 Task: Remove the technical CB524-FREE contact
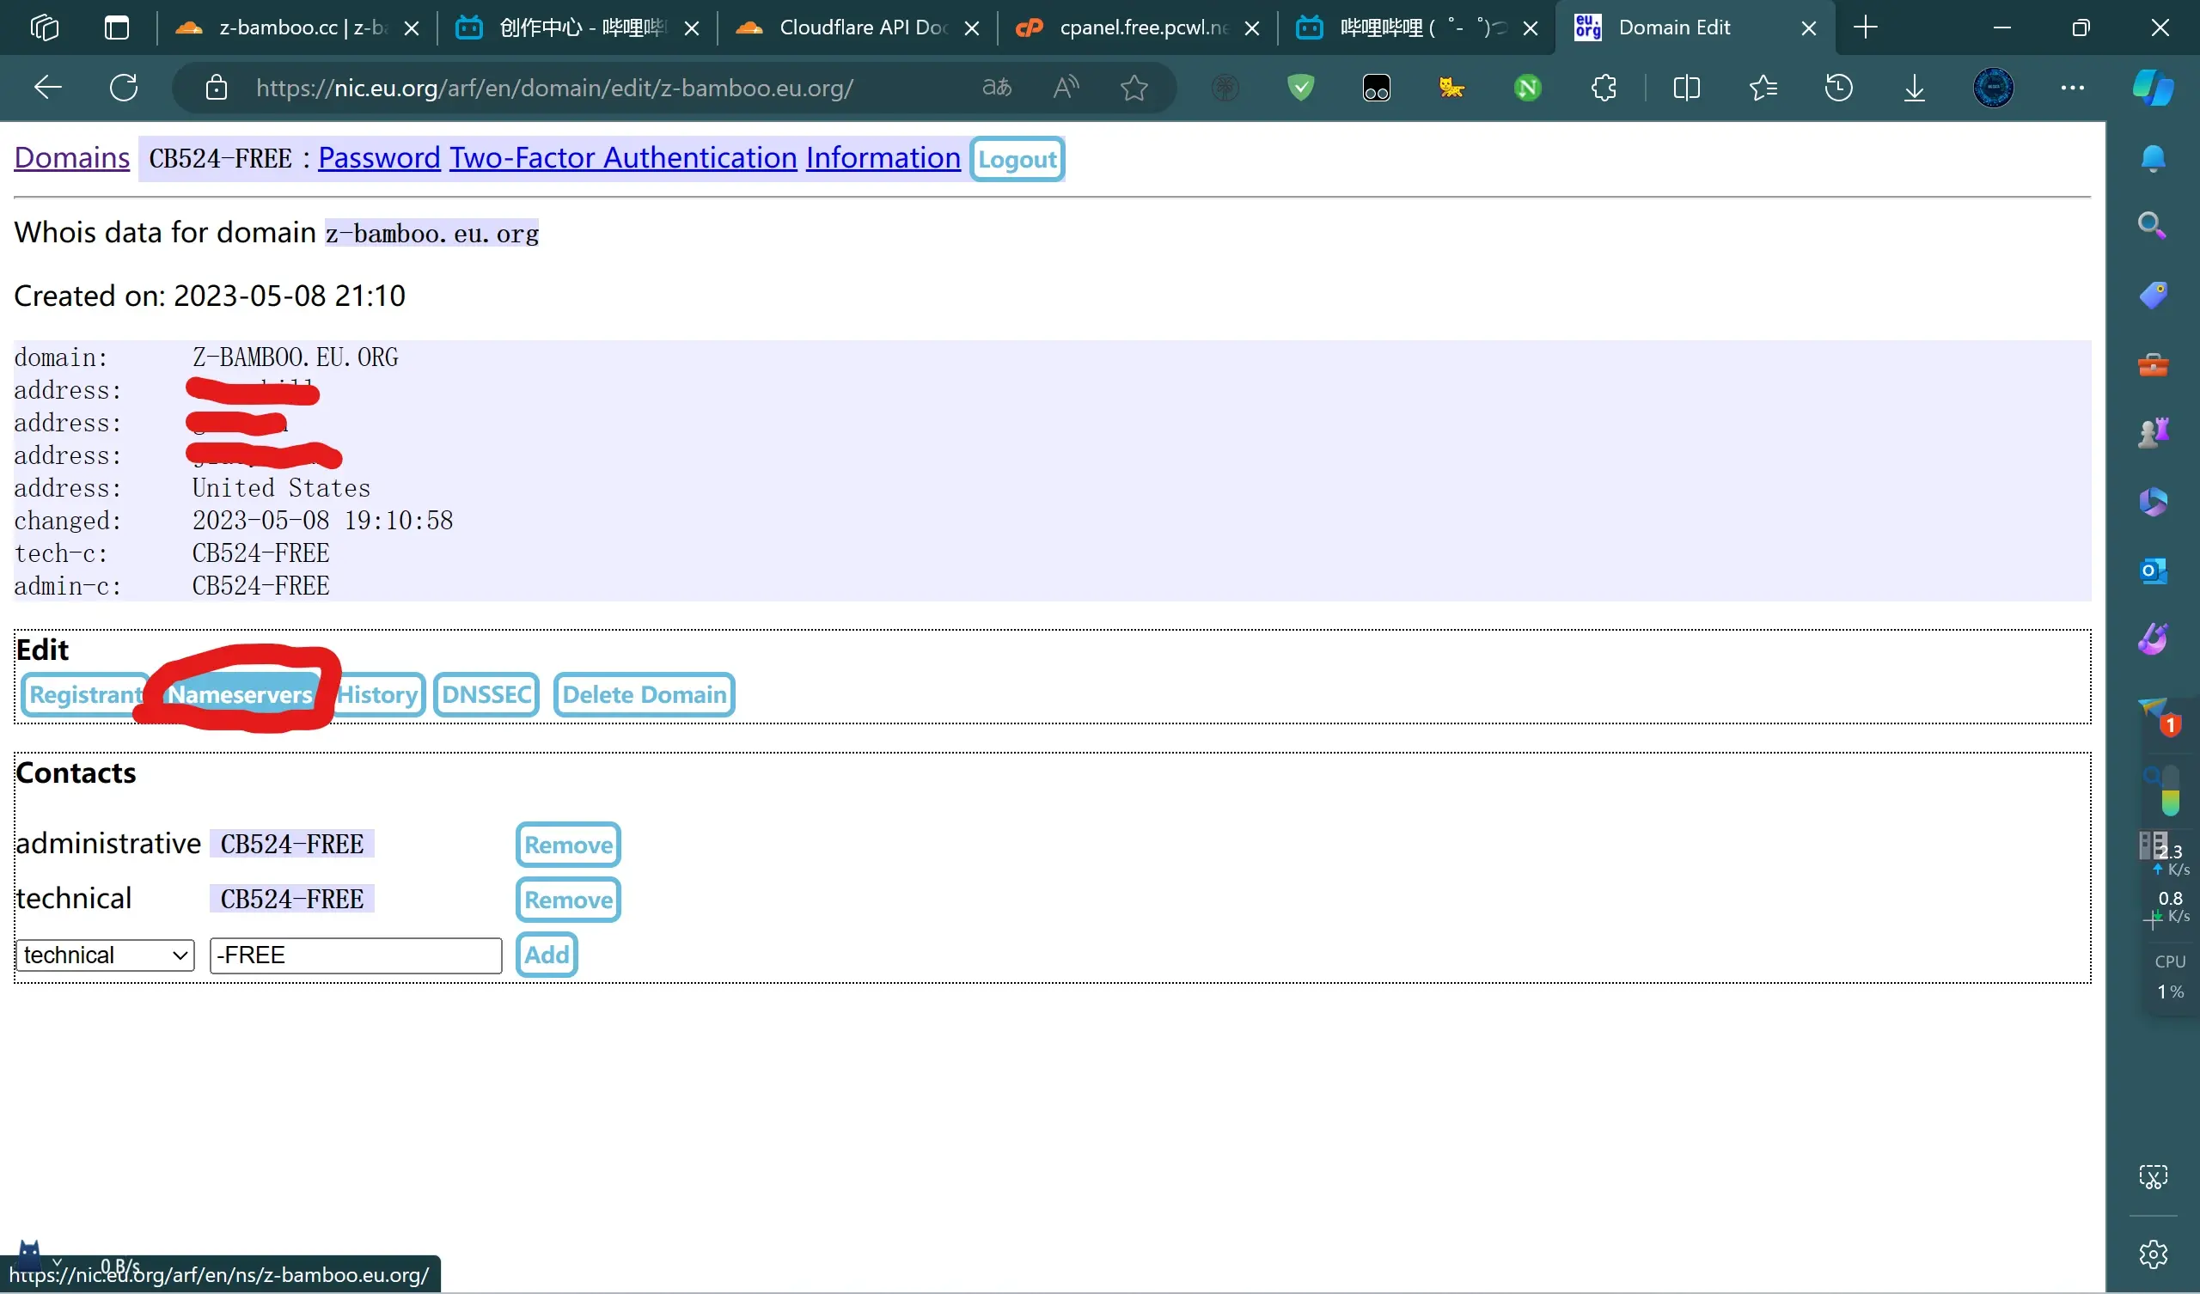click(x=569, y=900)
